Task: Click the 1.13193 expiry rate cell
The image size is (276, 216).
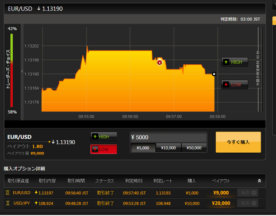Action: [163, 193]
